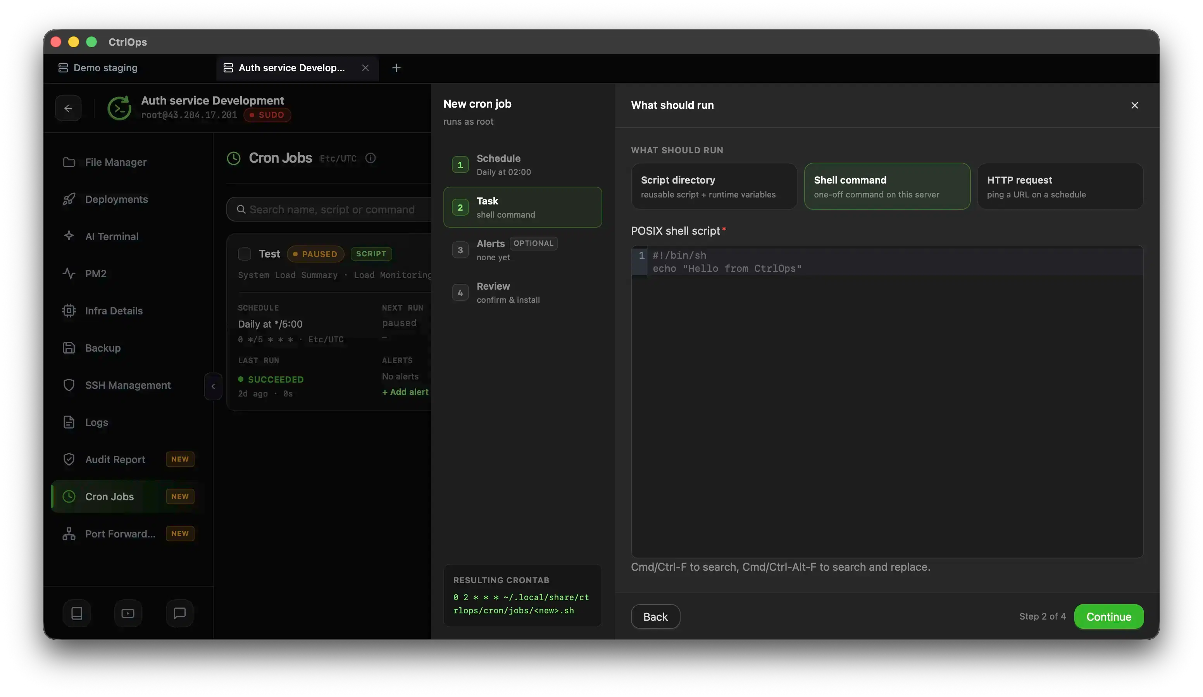This screenshot has width=1203, height=697.
Task: Click the Etc/UTC timezone label
Action: (x=338, y=158)
